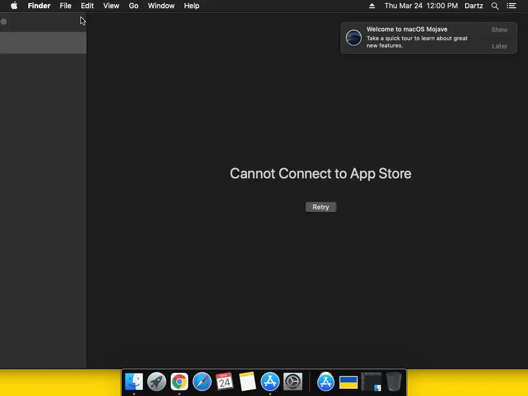Restore the minimized Finder window thumbnail
Image resolution: width=528 pixels, height=396 pixels.
pyautogui.click(x=371, y=382)
